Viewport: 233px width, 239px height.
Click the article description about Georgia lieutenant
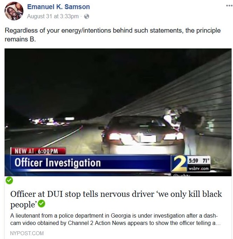pos(115,219)
